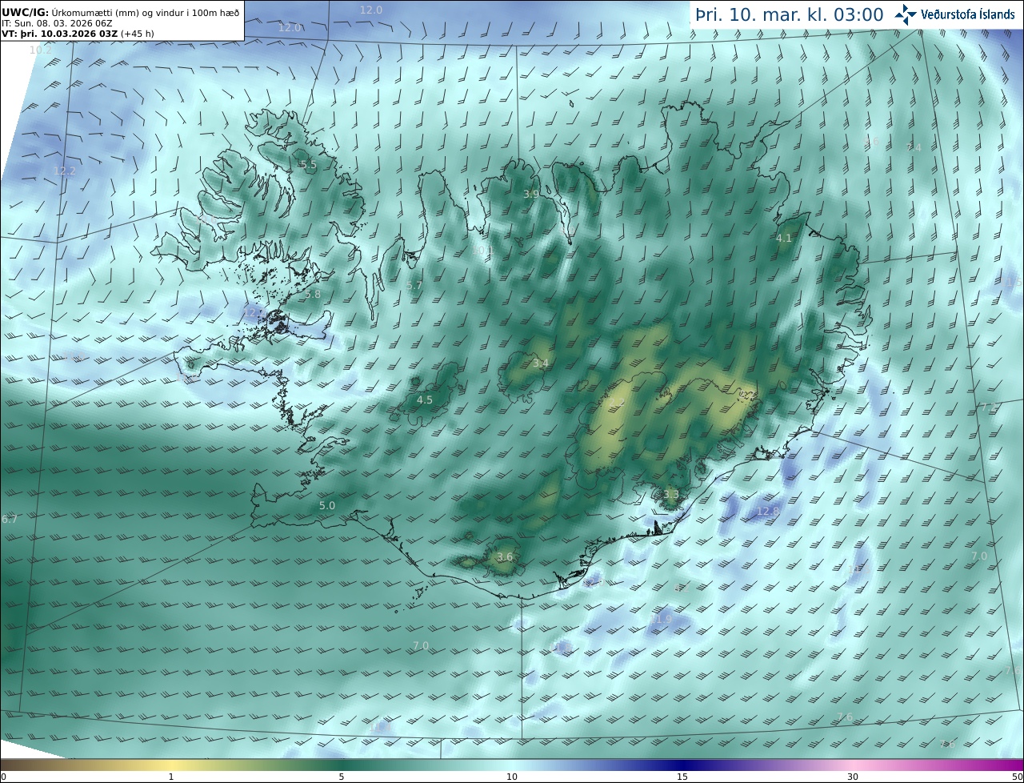The height and width of the screenshot is (783, 1024).
Task: Click the Veðurstofa Íslands logo icon
Action: point(906,14)
